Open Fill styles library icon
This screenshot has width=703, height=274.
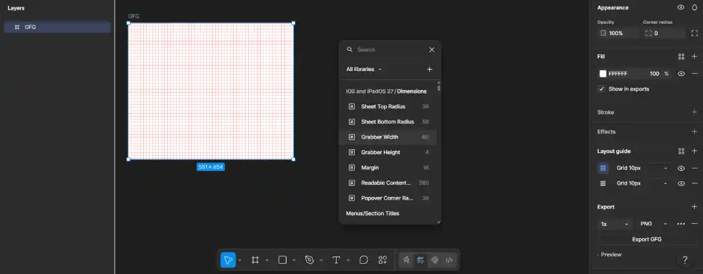[x=681, y=57]
